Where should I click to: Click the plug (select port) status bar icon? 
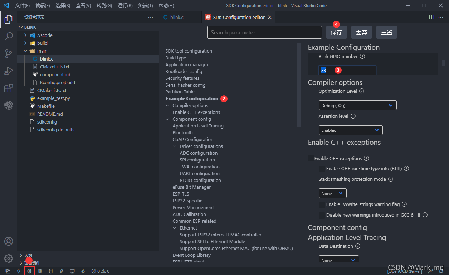pyautogui.click(x=19, y=271)
